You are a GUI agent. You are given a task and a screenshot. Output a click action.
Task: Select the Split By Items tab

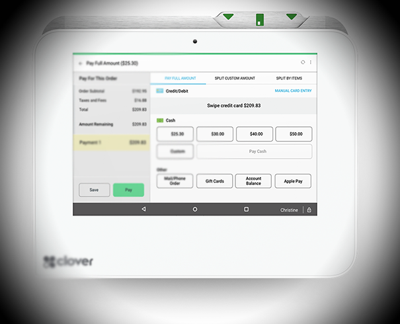290,78
